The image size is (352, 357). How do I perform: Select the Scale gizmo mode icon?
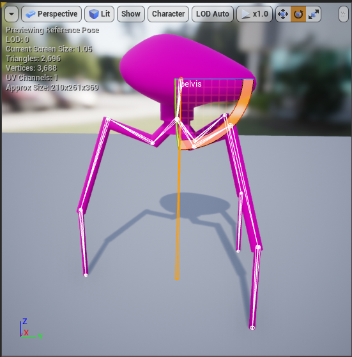coord(314,14)
